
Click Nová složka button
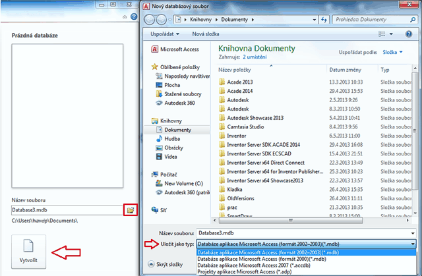(205, 34)
